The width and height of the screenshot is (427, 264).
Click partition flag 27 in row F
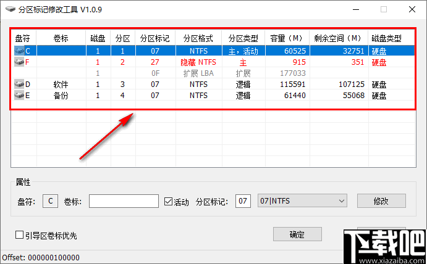click(x=155, y=62)
